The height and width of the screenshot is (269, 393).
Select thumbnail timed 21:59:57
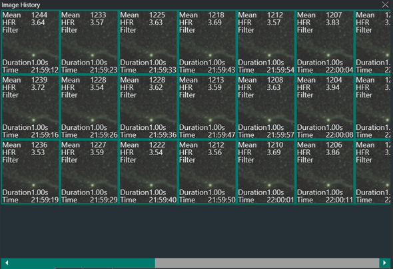tap(266, 107)
